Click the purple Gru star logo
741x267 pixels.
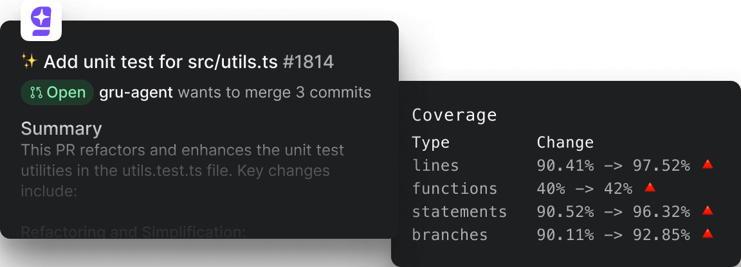(41, 21)
